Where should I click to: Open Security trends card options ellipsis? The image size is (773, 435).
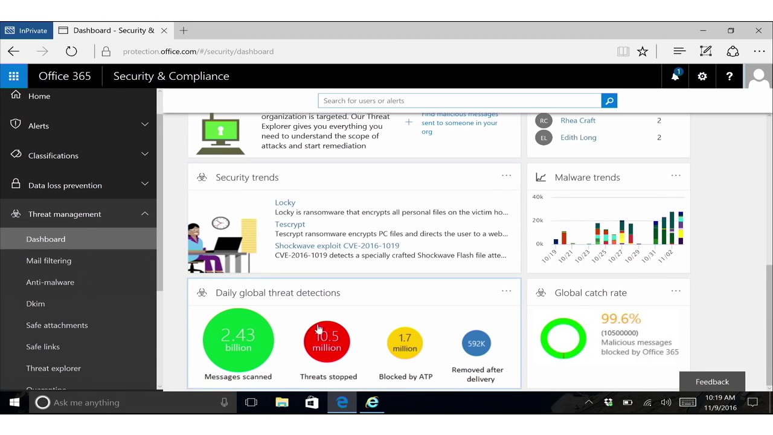(506, 176)
